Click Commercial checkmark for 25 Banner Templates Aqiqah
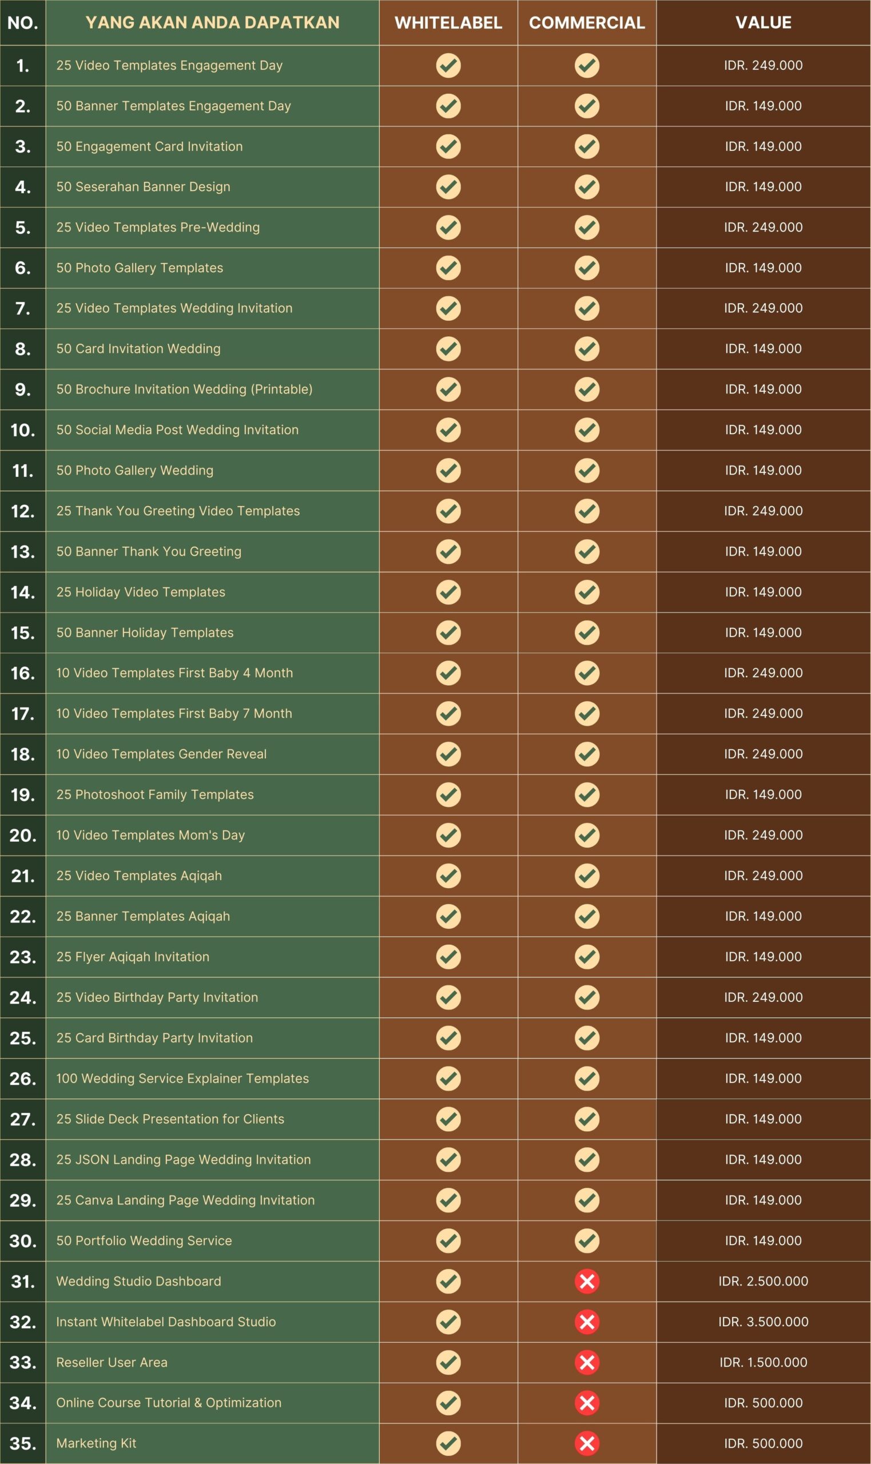Screen dimensions: 871x1464 click(587, 916)
